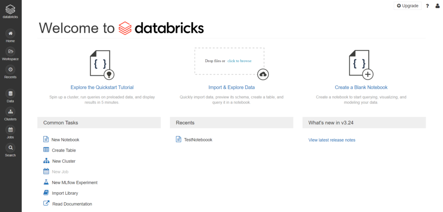Click the Quickstart Tutorial notebook icon
This screenshot has width=443, height=212.
[102, 65]
